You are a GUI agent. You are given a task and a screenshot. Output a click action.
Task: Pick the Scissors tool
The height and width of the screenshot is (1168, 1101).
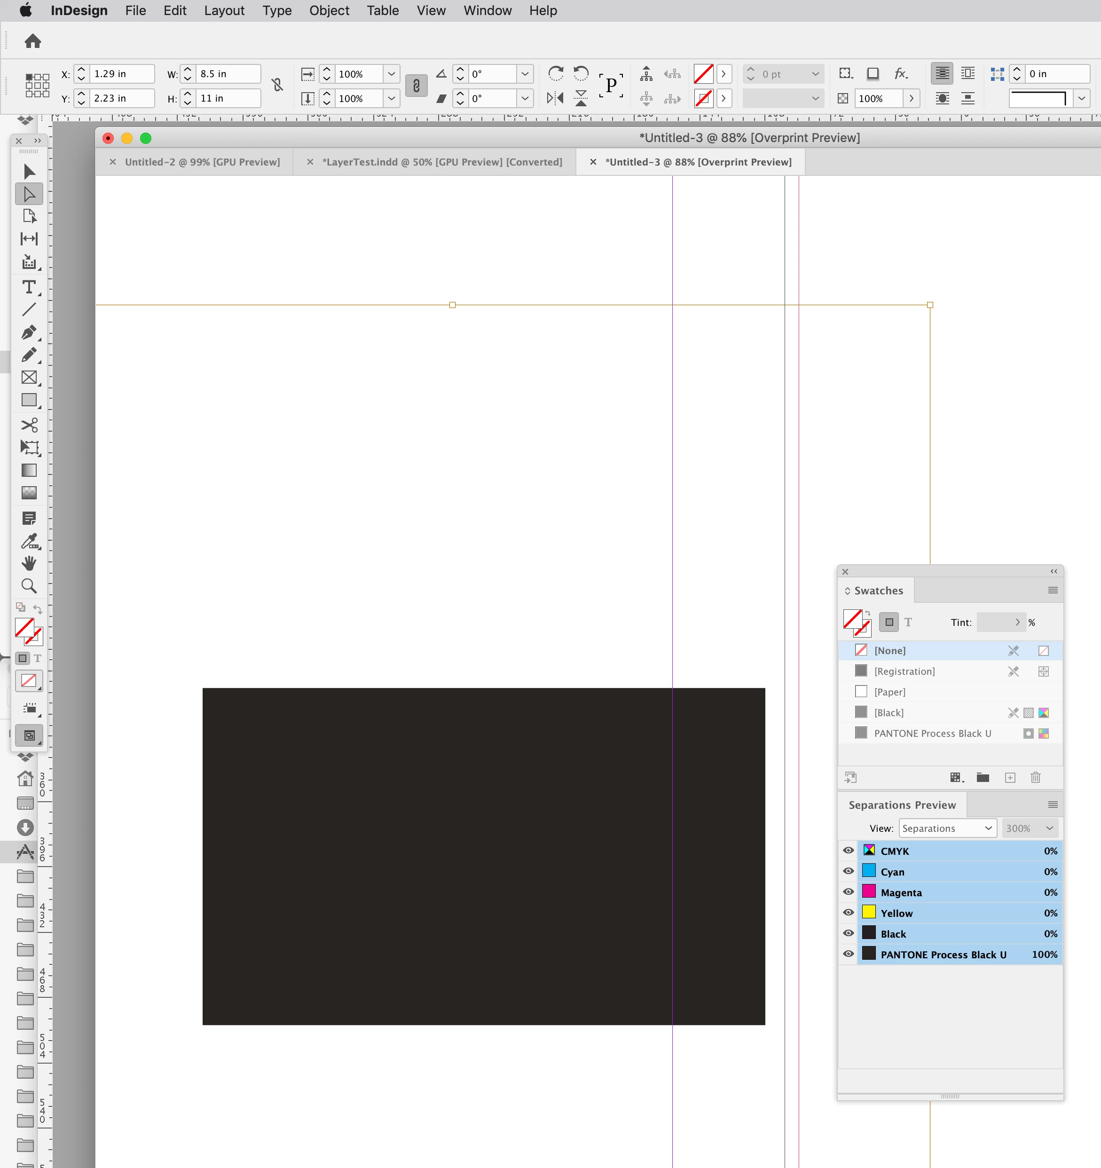tap(28, 425)
